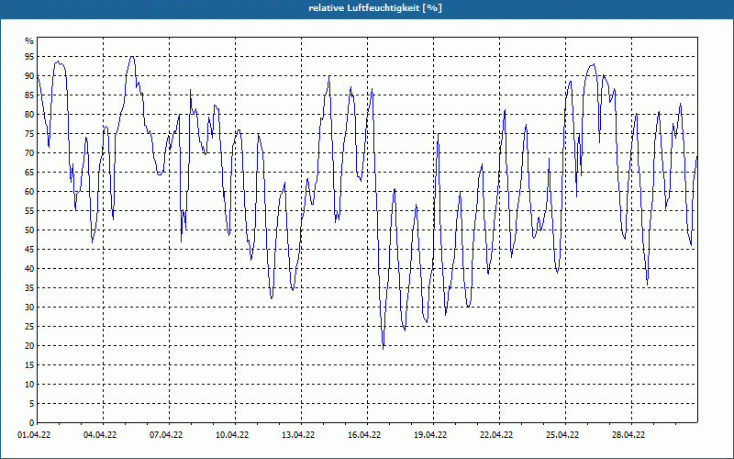Click the date label '19.04.22'
The image size is (734, 459).
(x=430, y=435)
